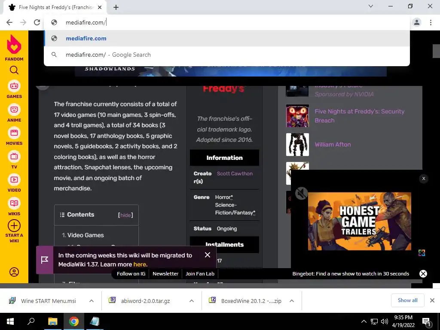
Task: Open the William Afton link
Action: 333,144
